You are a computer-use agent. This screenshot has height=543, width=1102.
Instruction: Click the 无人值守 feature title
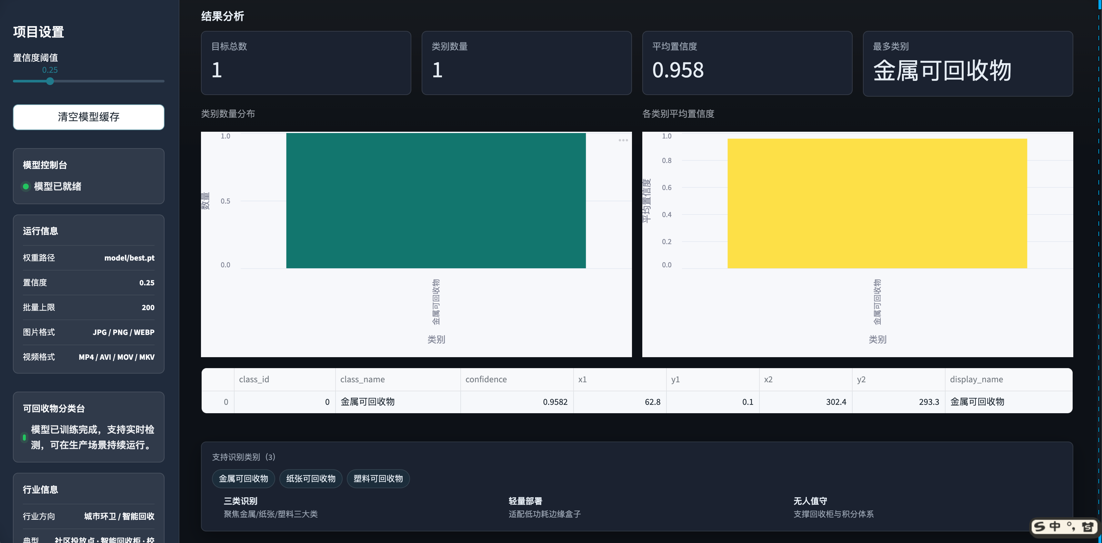point(810,501)
